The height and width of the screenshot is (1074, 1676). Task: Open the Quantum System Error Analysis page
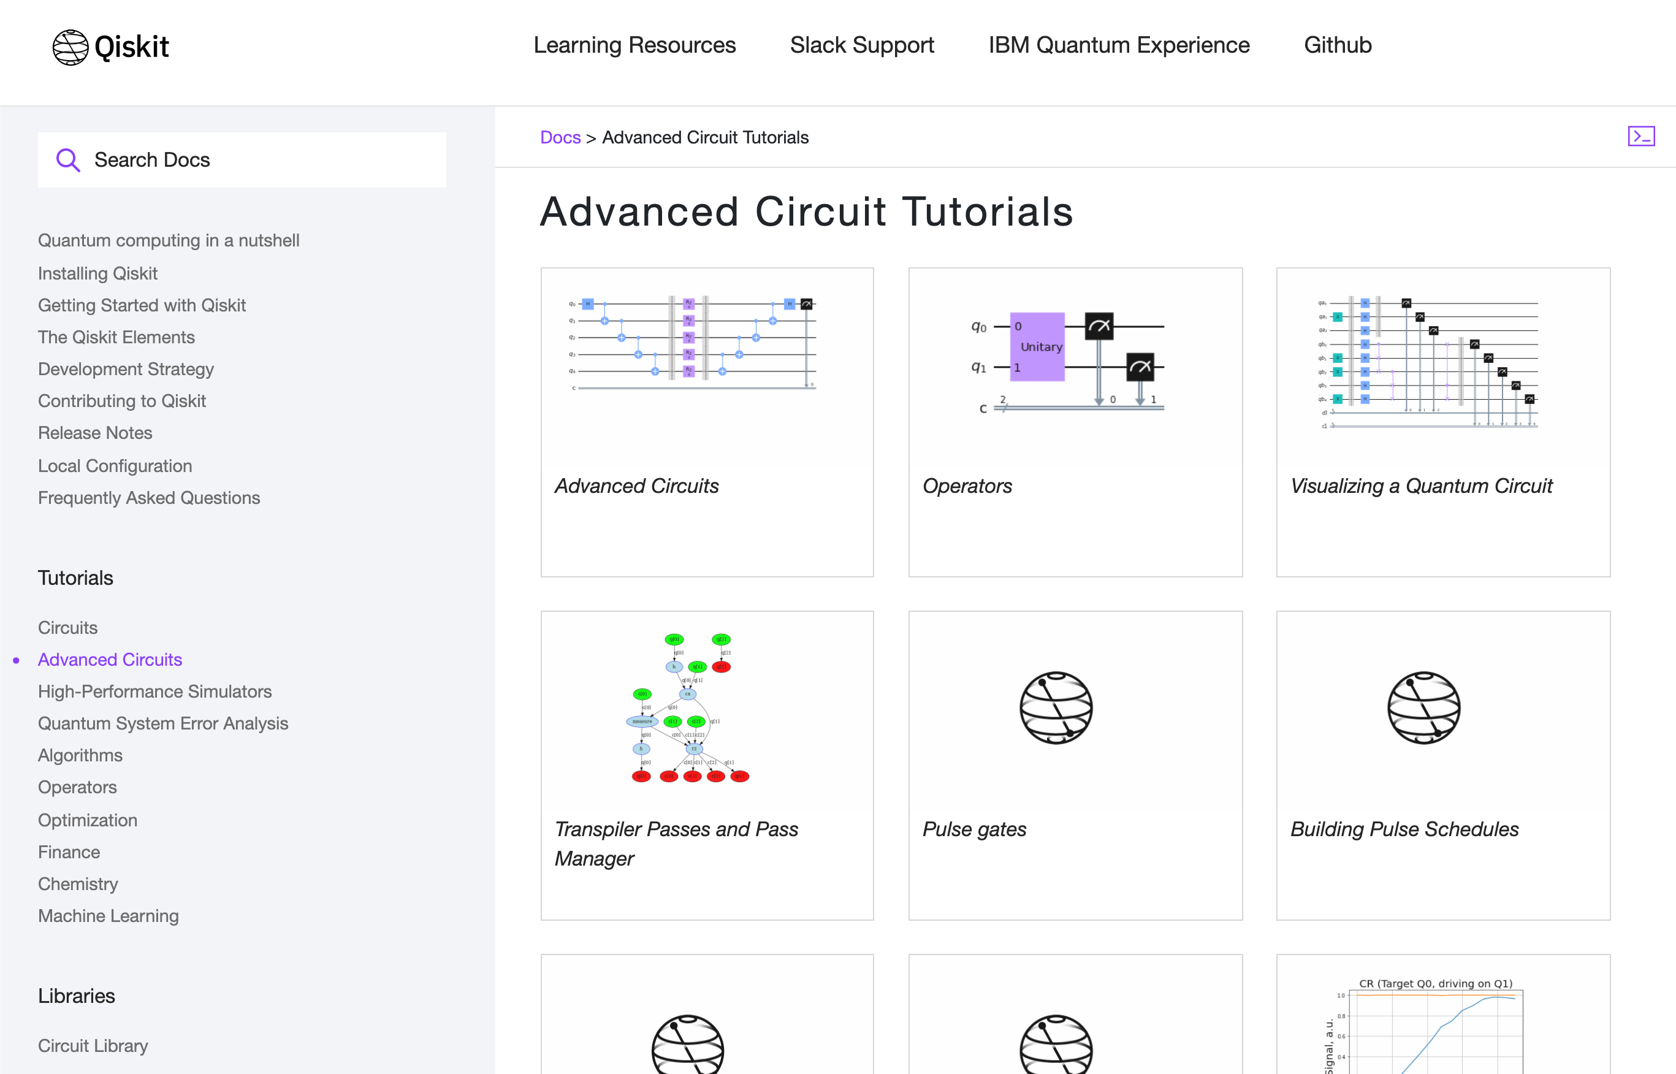(x=163, y=723)
